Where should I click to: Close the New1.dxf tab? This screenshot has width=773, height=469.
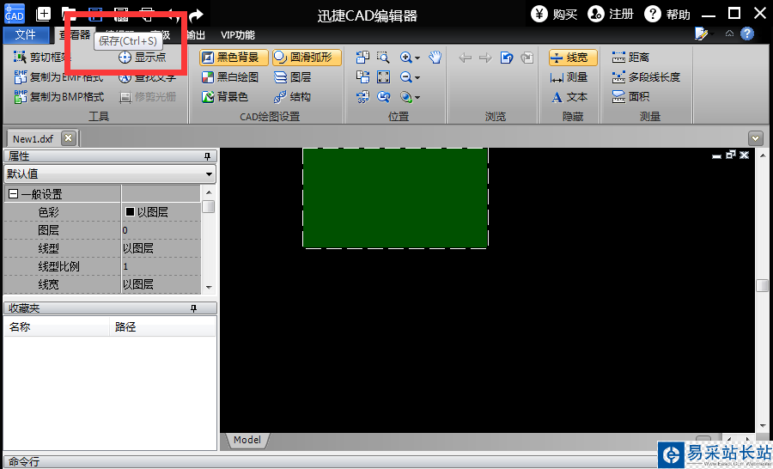pyautogui.click(x=69, y=138)
